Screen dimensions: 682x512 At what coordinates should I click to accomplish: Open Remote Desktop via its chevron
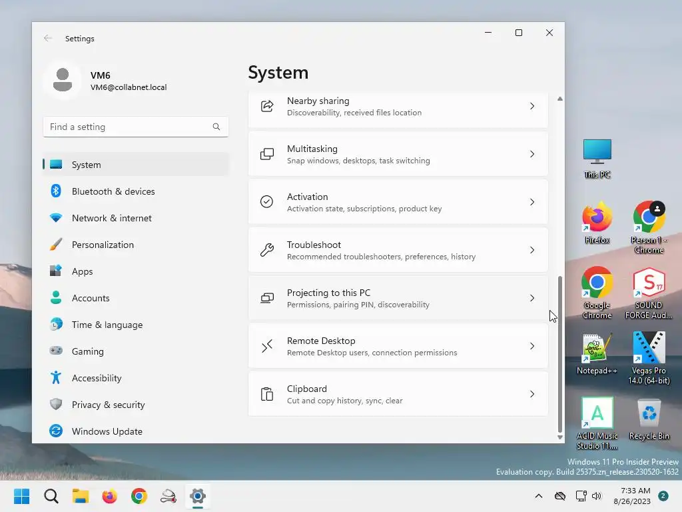tap(532, 346)
